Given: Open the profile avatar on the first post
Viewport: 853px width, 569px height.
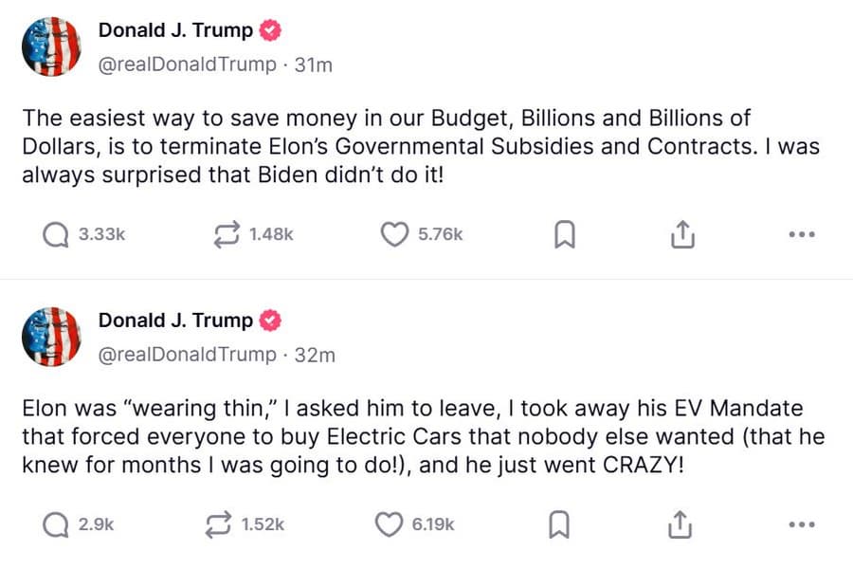Looking at the screenshot, I should (x=51, y=46).
